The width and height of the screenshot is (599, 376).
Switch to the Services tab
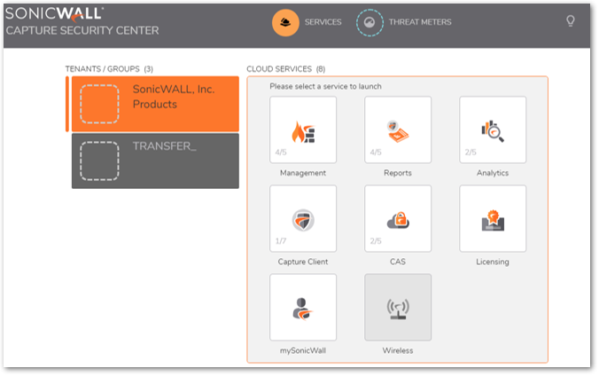(323, 22)
